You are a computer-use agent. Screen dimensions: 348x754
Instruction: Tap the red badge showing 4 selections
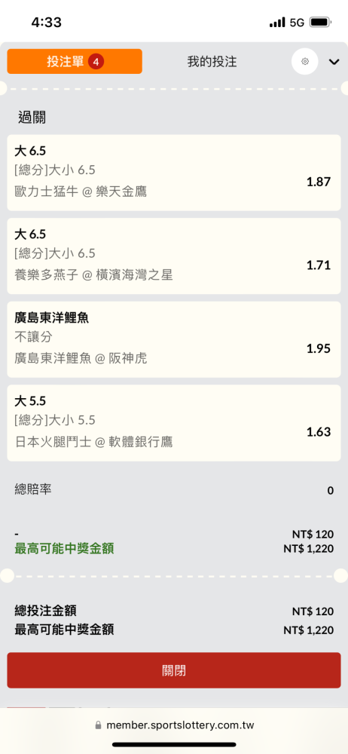[x=96, y=62]
